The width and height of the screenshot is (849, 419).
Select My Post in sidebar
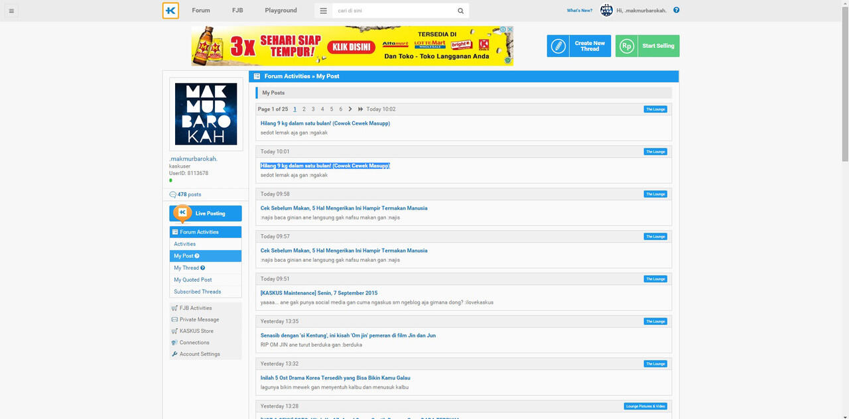coord(206,256)
